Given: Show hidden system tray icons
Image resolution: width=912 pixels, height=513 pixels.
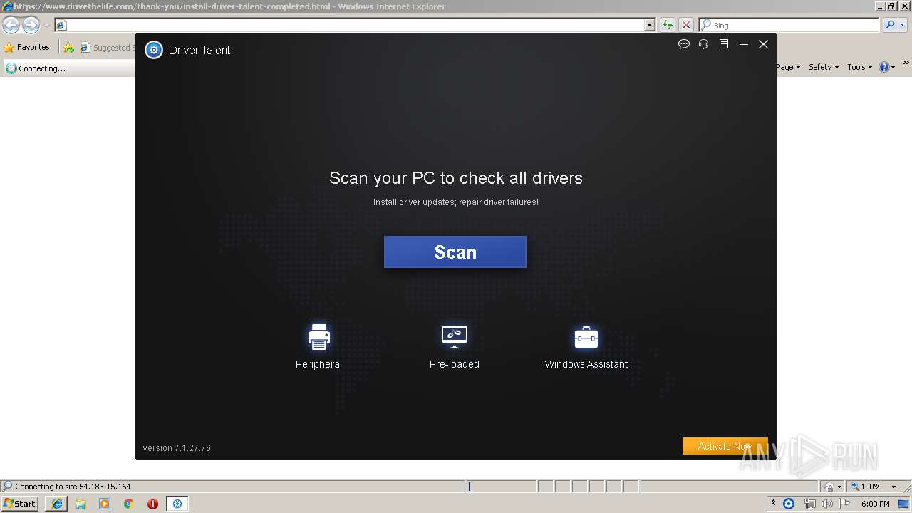Looking at the screenshot, I should coord(773,504).
